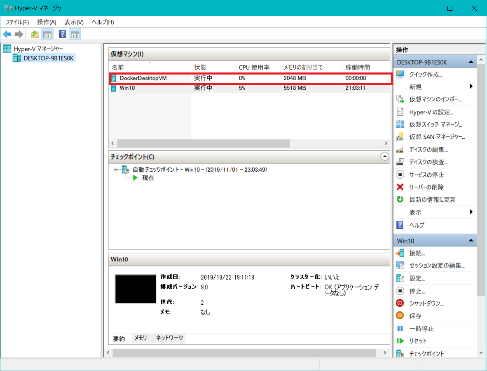Screen dimensions: 487x371
Task: Click the 5518 MB memory cell
Action: 295,88
